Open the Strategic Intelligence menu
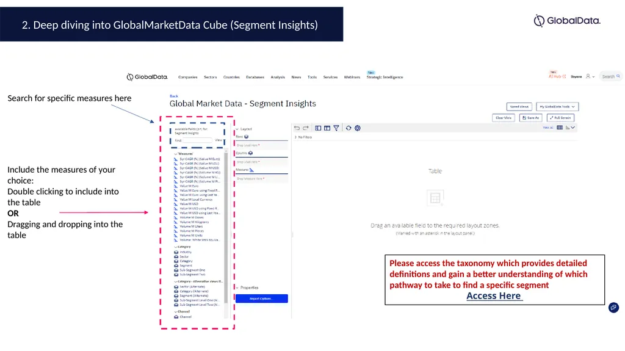This screenshot has height=351, width=625. (x=385, y=78)
